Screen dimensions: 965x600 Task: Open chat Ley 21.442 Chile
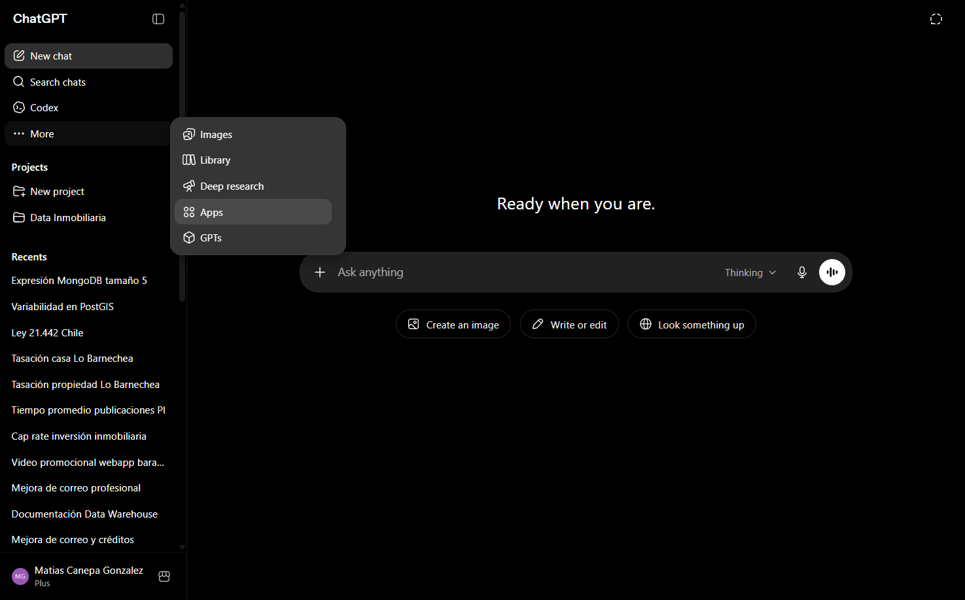click(x=88, y=332)
